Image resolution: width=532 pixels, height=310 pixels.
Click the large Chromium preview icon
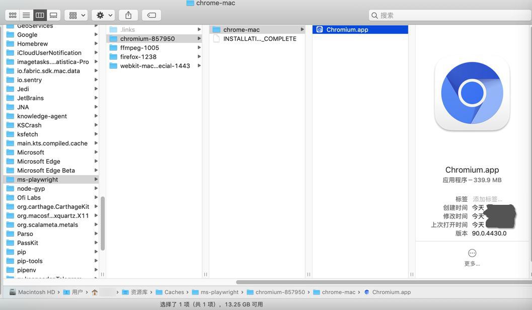point(472,93)
